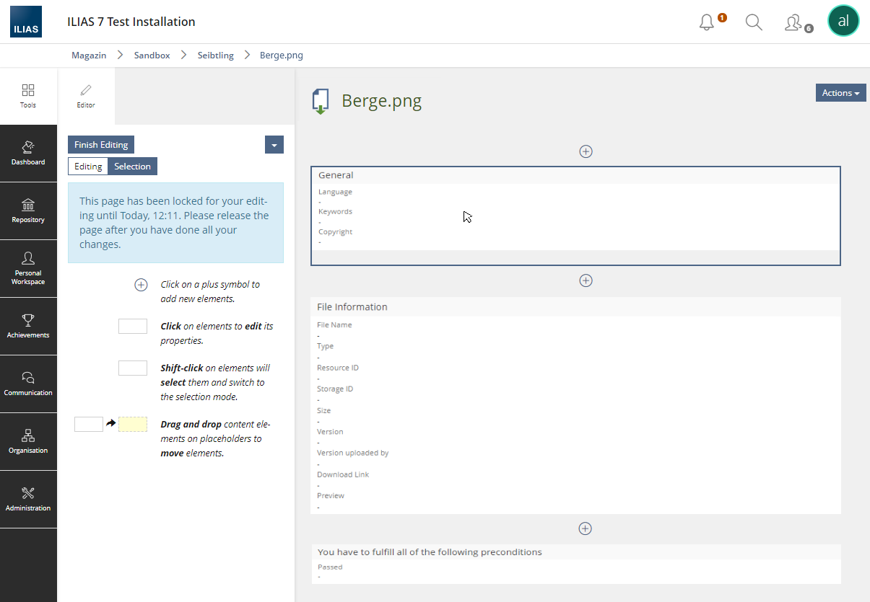Switch to Editing mode
Image resolution: width=870 pixels, height=602 pixels.
pyautogui.click(x=88, y=167)
